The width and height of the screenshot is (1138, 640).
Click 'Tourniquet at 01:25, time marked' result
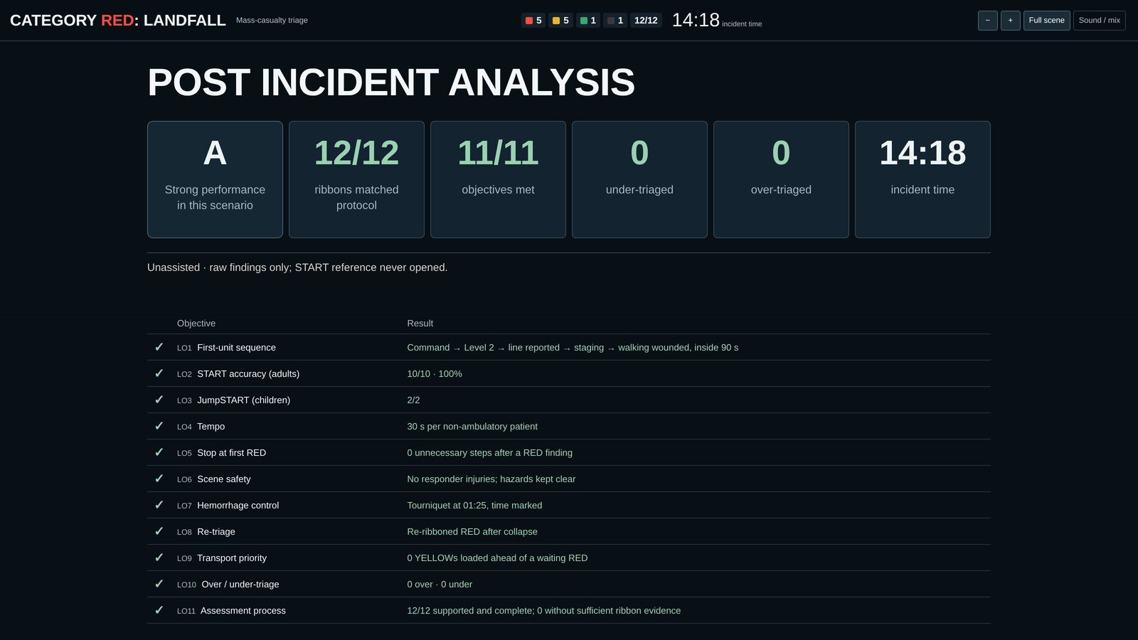pyautogui.click(x=474, y=506)
